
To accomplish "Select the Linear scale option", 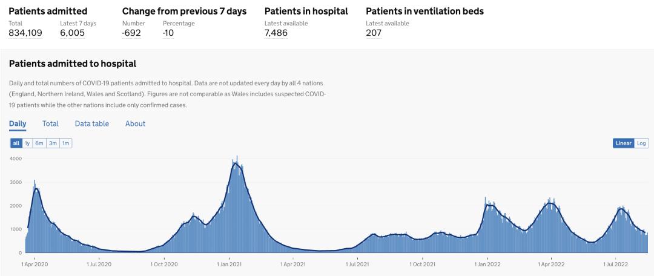I will (623, 143).
